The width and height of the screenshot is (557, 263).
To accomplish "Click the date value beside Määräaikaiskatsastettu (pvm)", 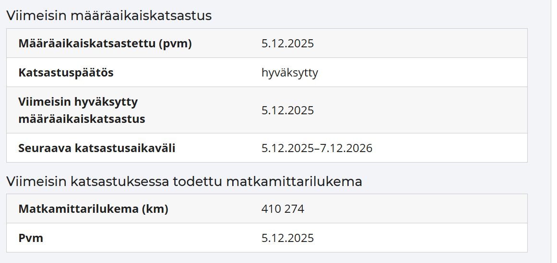I will [x=288, y=44].
